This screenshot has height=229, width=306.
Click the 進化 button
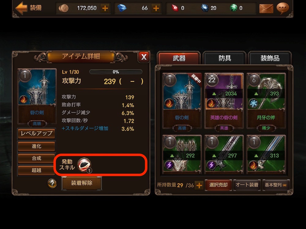point(36,146)
